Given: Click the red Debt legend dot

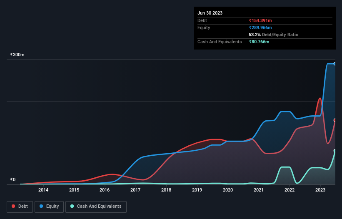Looking at the screenshot, I should 13,206.
